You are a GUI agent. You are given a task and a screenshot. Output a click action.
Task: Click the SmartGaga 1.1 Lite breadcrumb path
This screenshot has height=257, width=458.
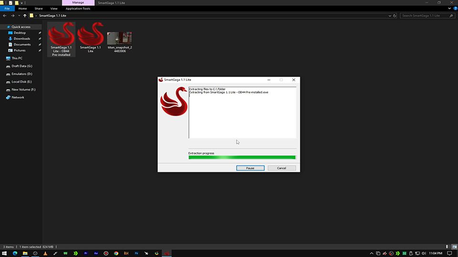point(52,16)
